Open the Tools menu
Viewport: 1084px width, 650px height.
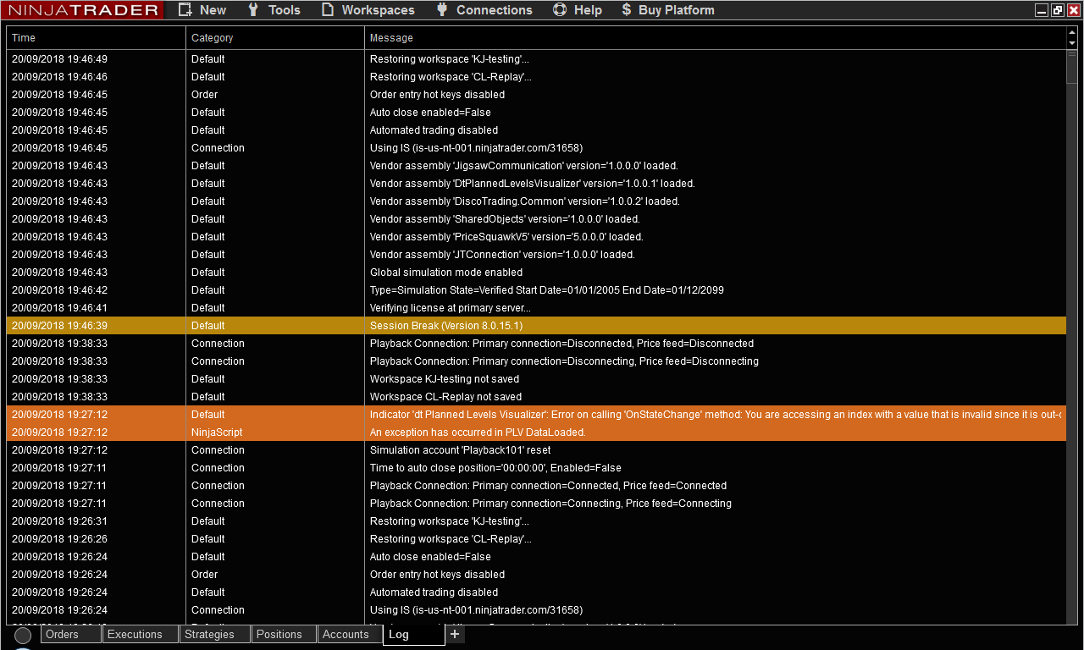(274, 10)
